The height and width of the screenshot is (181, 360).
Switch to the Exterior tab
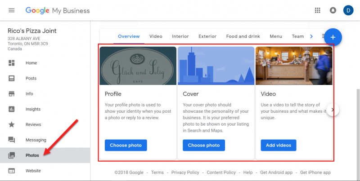[207, 36]
